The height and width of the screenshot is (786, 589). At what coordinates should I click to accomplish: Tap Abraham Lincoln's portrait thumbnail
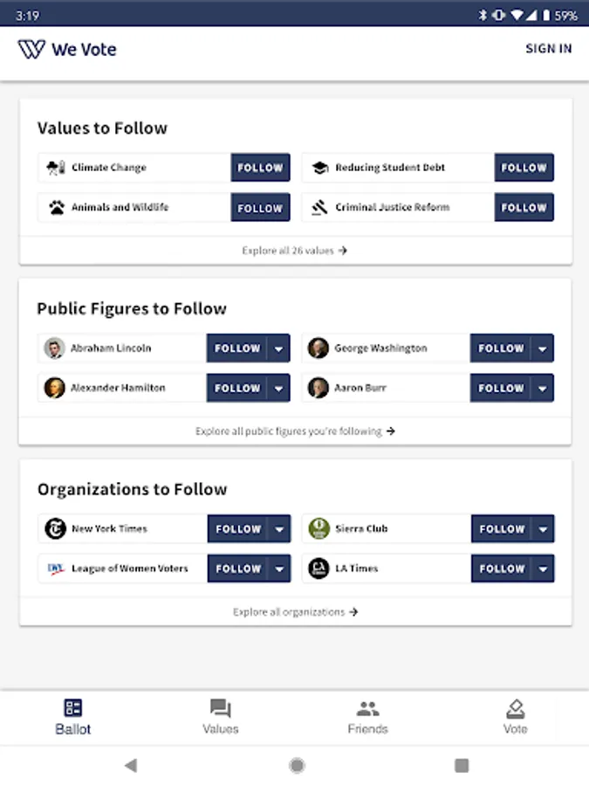pyautogui.click(x=55, y=348)
